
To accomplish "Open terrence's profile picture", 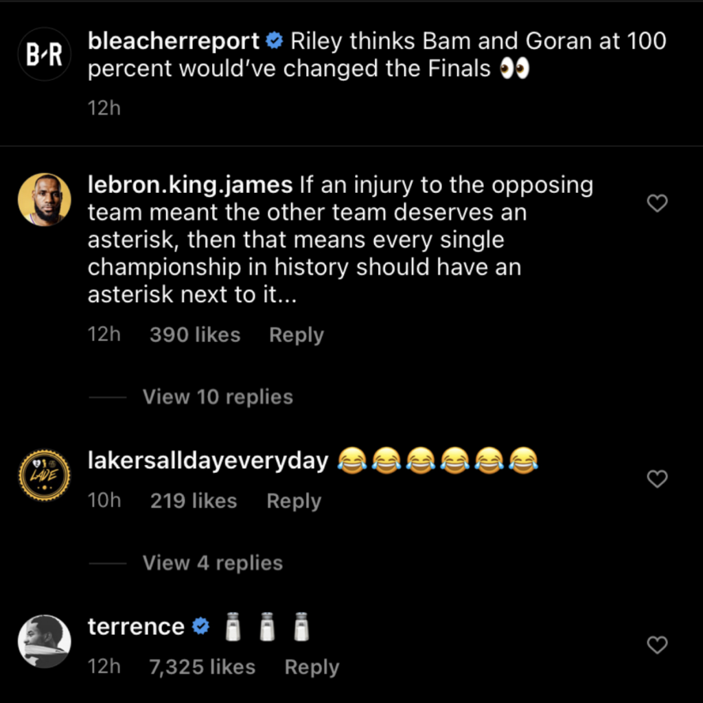I will click(x=44, y=641).
